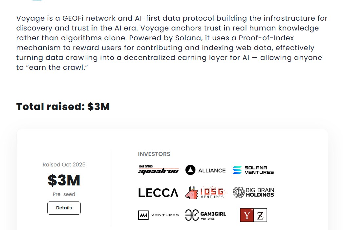The height and width of the screenshot is (230, 343).
Task: Open the Solana Ventures logo
Action: (x=253, y=170)
